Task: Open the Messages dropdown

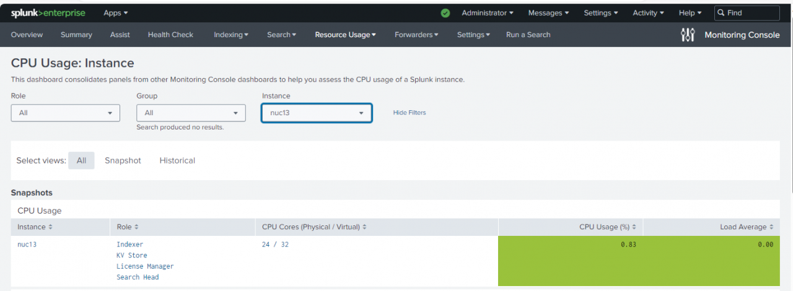Action: pyautogui.click(x=549, y=13)
